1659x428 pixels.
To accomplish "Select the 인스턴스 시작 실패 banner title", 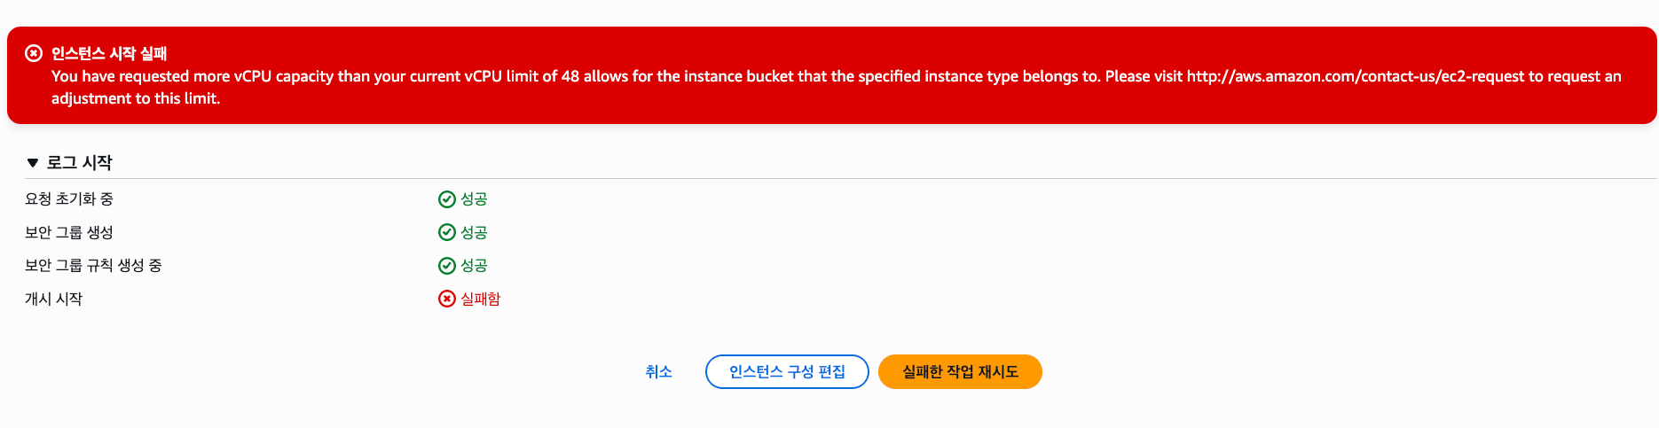I will point(109,53).
